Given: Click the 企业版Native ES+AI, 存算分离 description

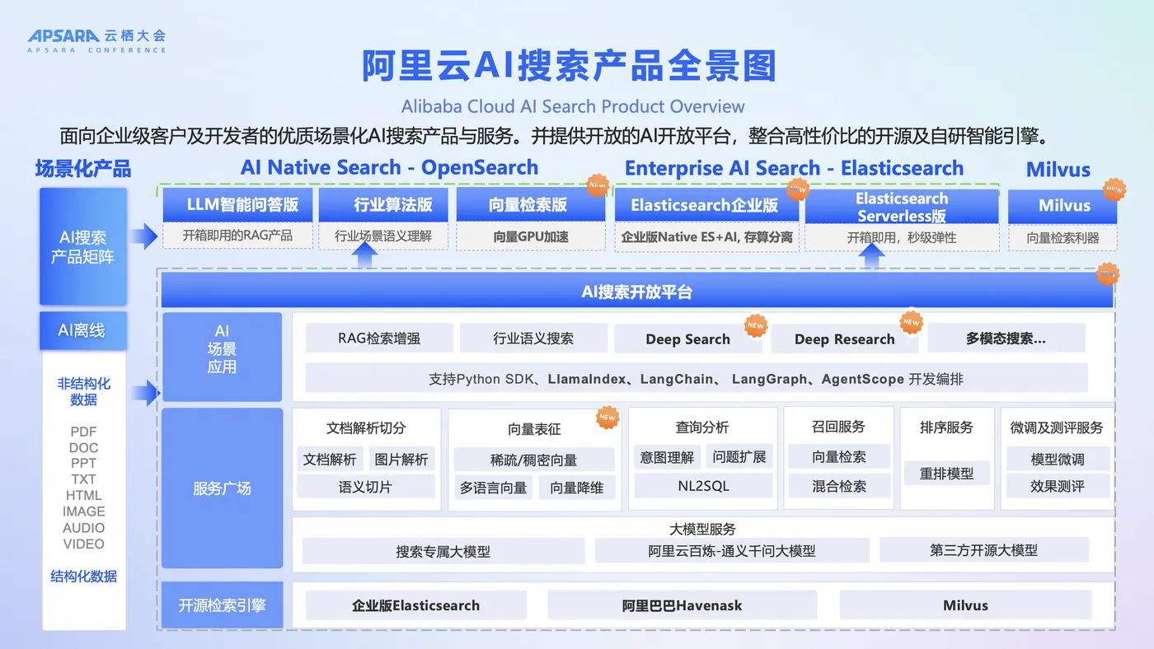Looking at the screenshot, I should [706, 236].
